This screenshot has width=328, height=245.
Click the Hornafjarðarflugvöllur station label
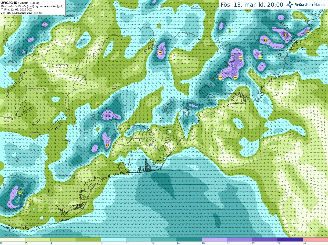coord(231,94)
